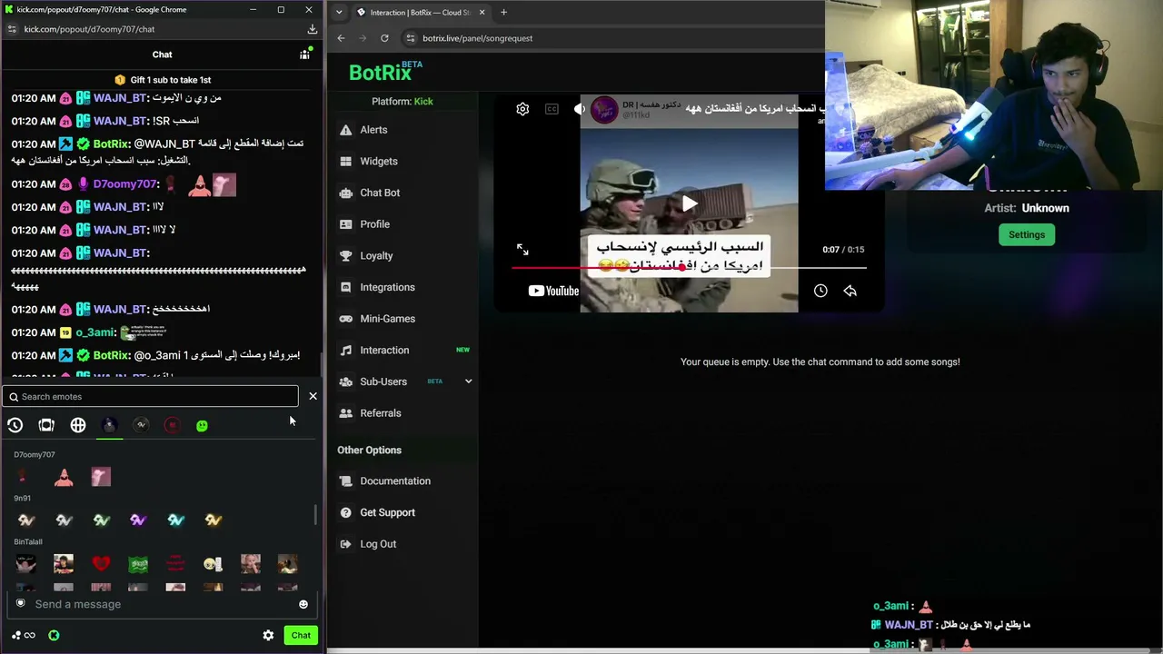Close the Interaction BotRix tab
This screenshot has height=654, width=1163.
482,13
